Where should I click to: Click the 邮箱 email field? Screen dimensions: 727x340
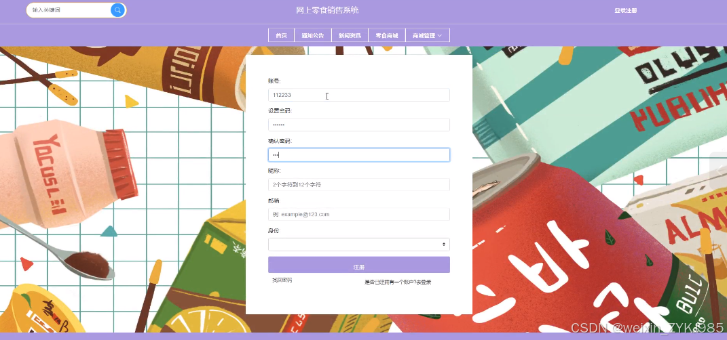(359, 214)
